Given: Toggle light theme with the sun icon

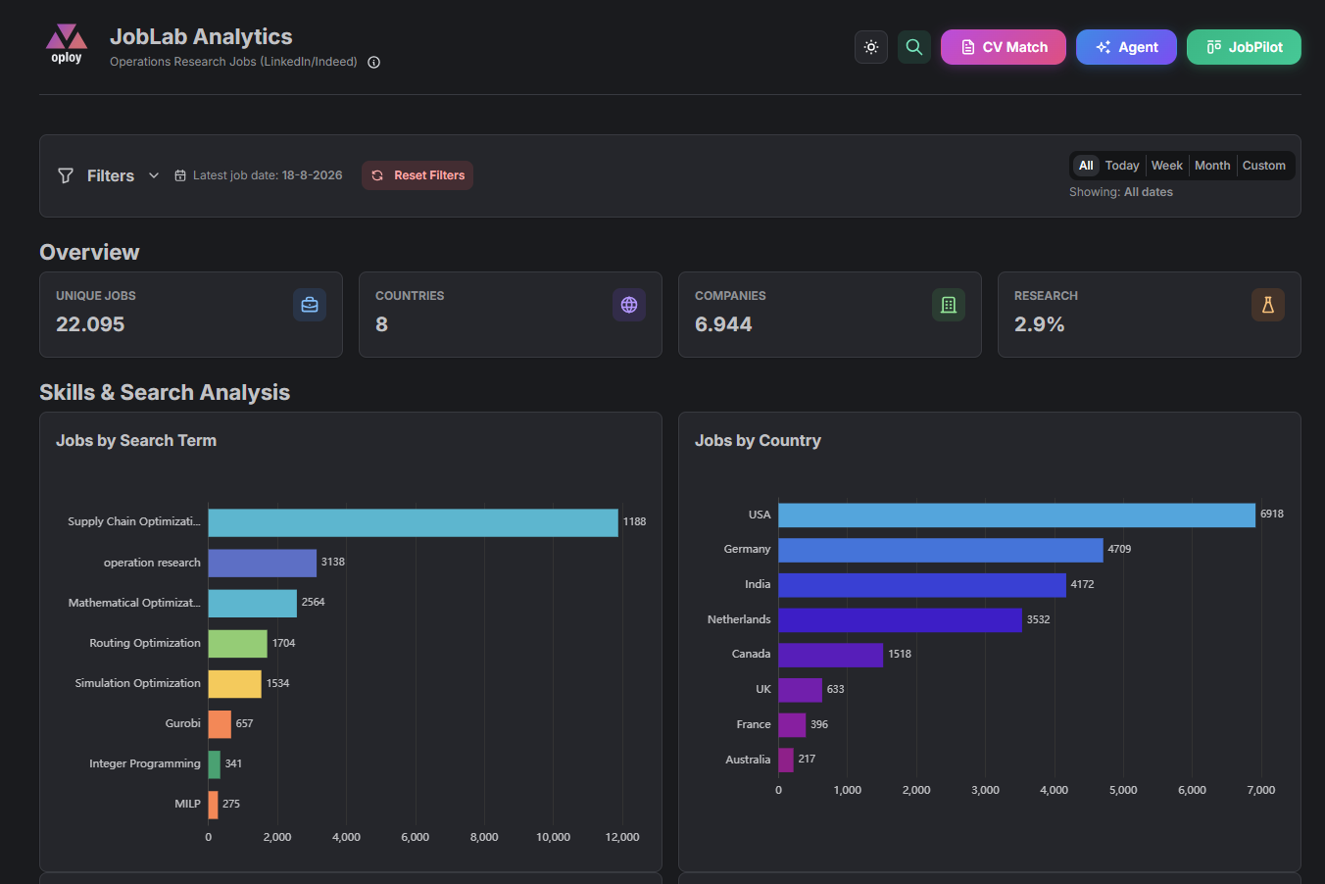Looking at the screenshot, I should (871, 47).
